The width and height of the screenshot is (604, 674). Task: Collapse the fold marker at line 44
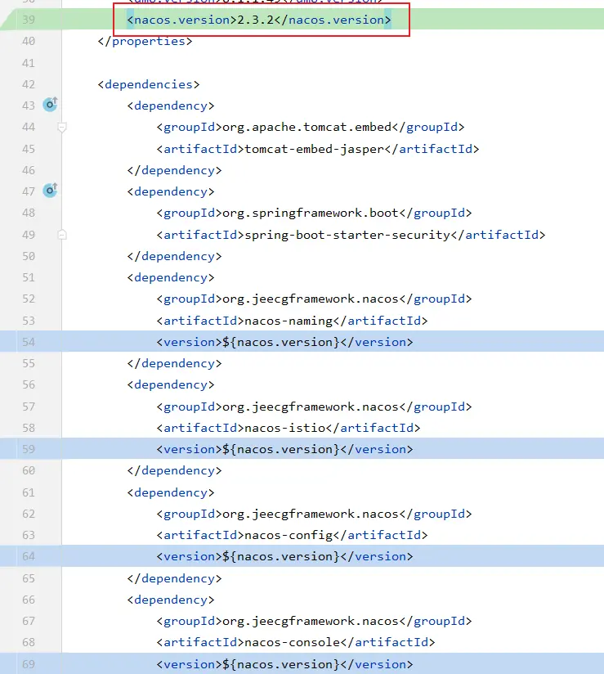click(x=62, y=127)
